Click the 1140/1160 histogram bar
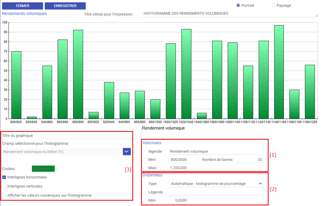 tap(279, 72)
